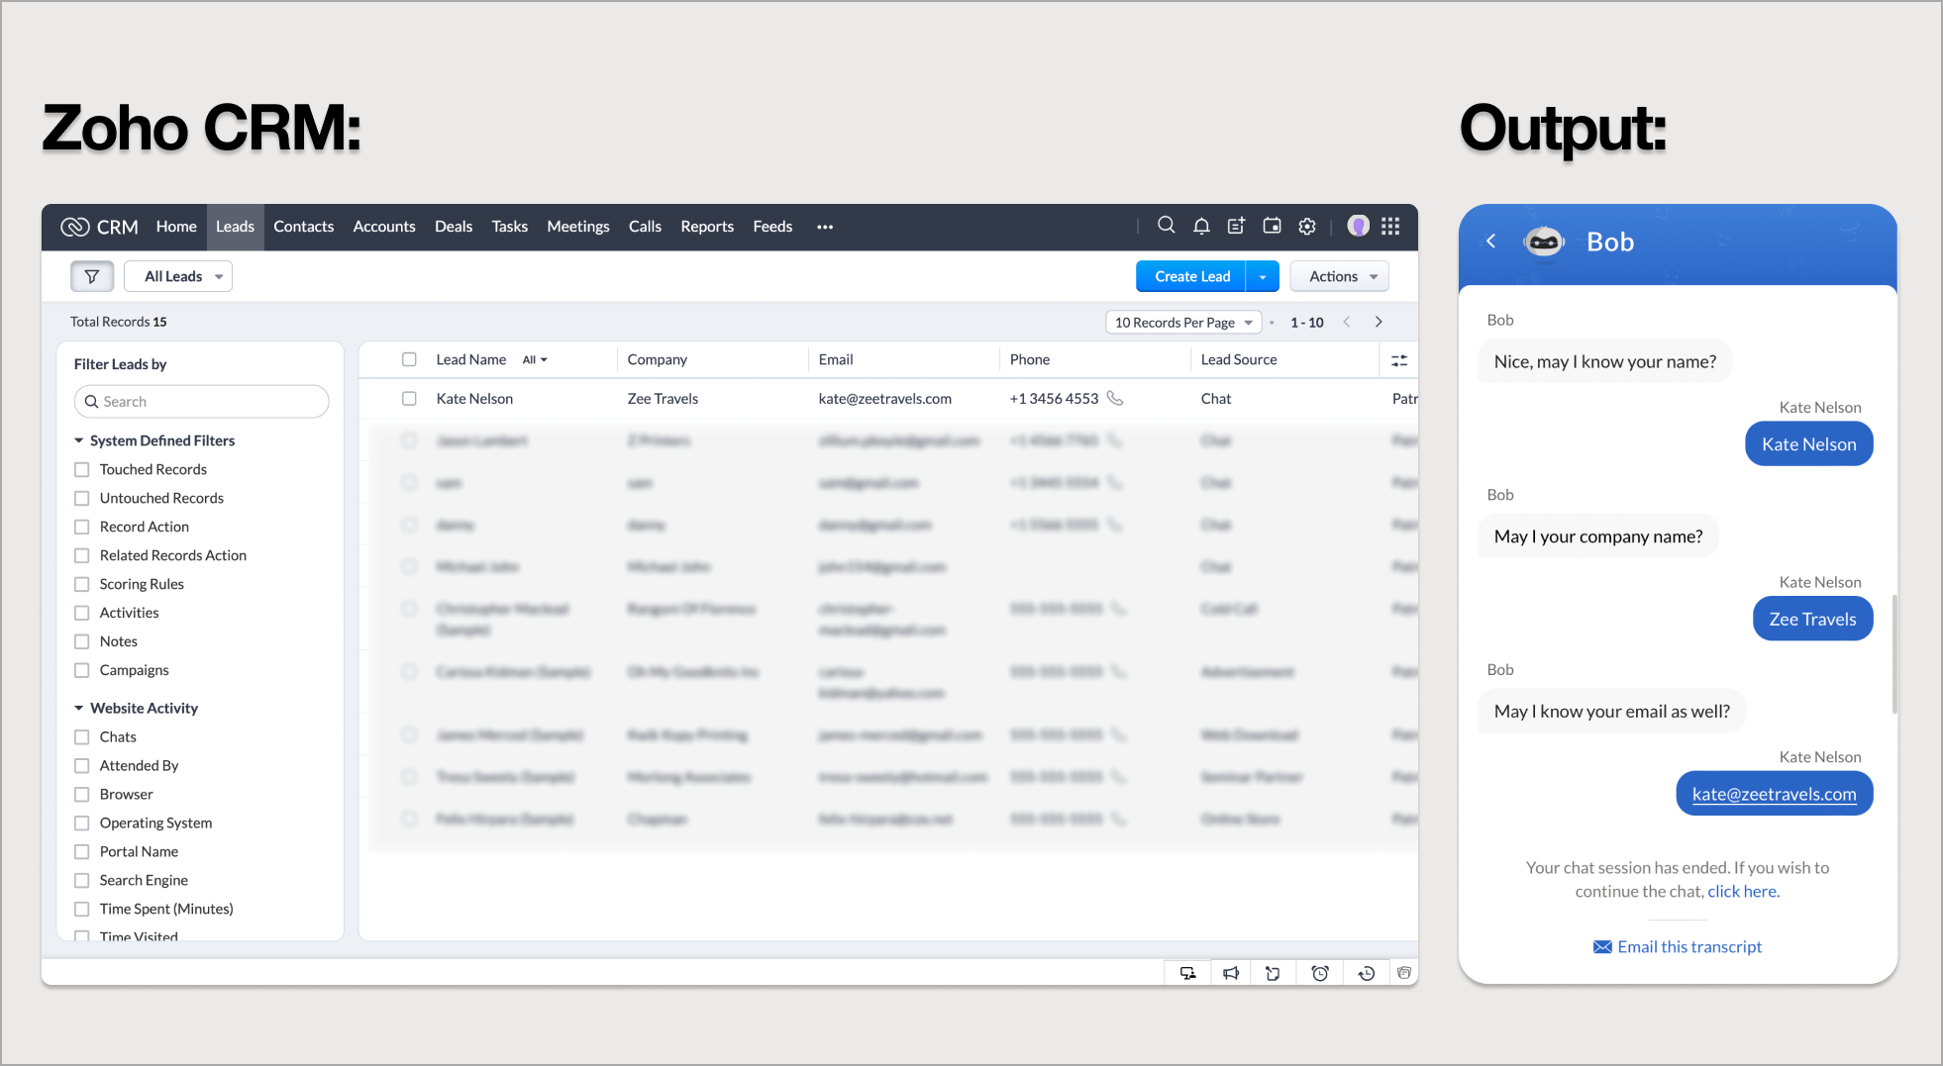
Task: Tick the Browser filter checkbox
Action: (82, 794)
